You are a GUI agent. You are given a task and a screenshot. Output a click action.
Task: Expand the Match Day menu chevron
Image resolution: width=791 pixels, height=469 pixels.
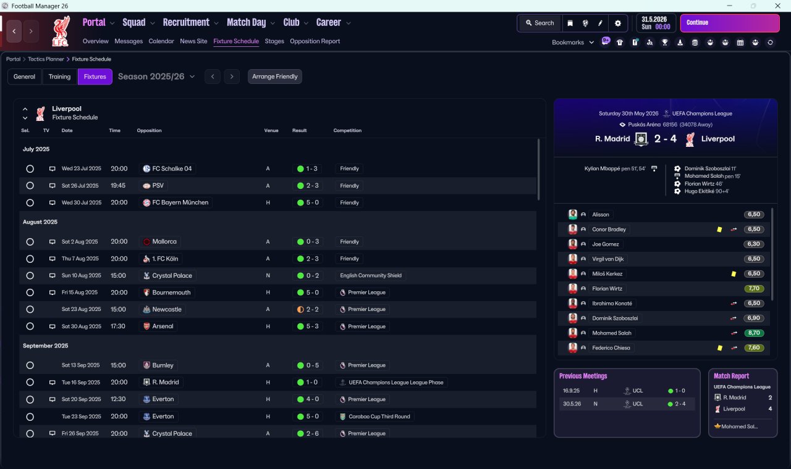[273, 23]
